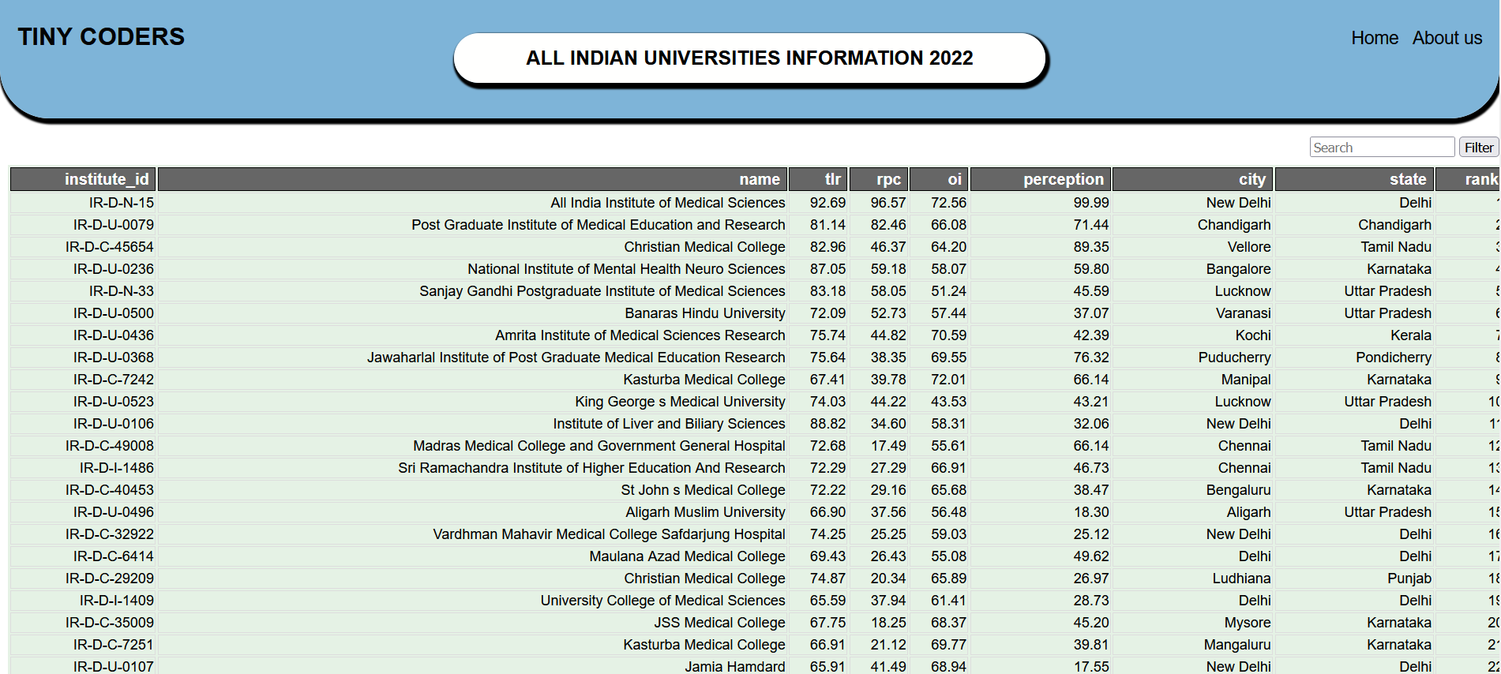Image resolution: width=1501 pixels, height=674 pixels.
Task: Click the tlr column header
Action: coord(818,179)
